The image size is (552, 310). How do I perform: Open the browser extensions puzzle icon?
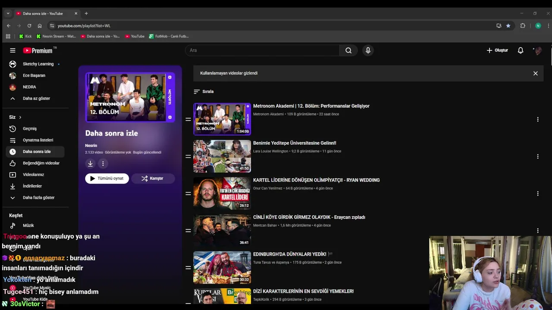pos(523,26)
